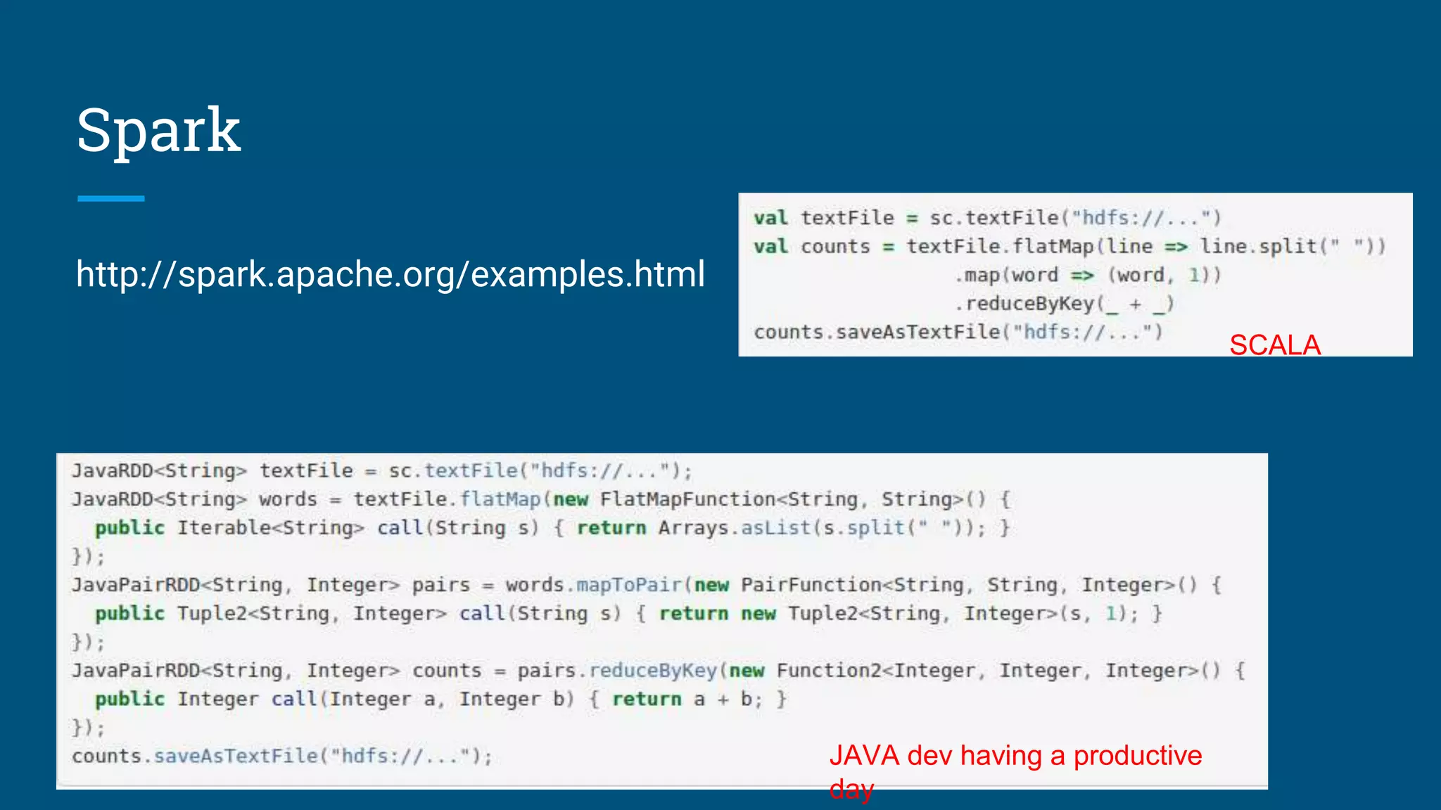The width and height of the screenshot is (1441, 810).
Task: Click the Scala '.map(word => (word, 1))' line
Action: click(1087, 275)
